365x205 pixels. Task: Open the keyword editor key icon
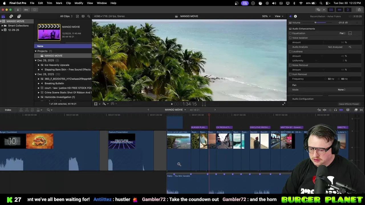click(x=26, y=10)
